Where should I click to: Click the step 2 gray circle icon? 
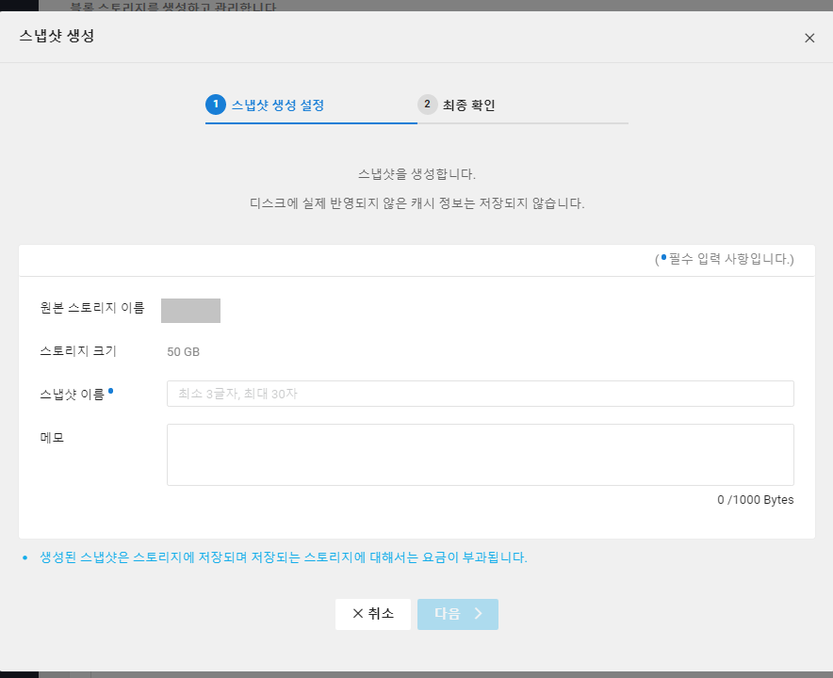427,105
